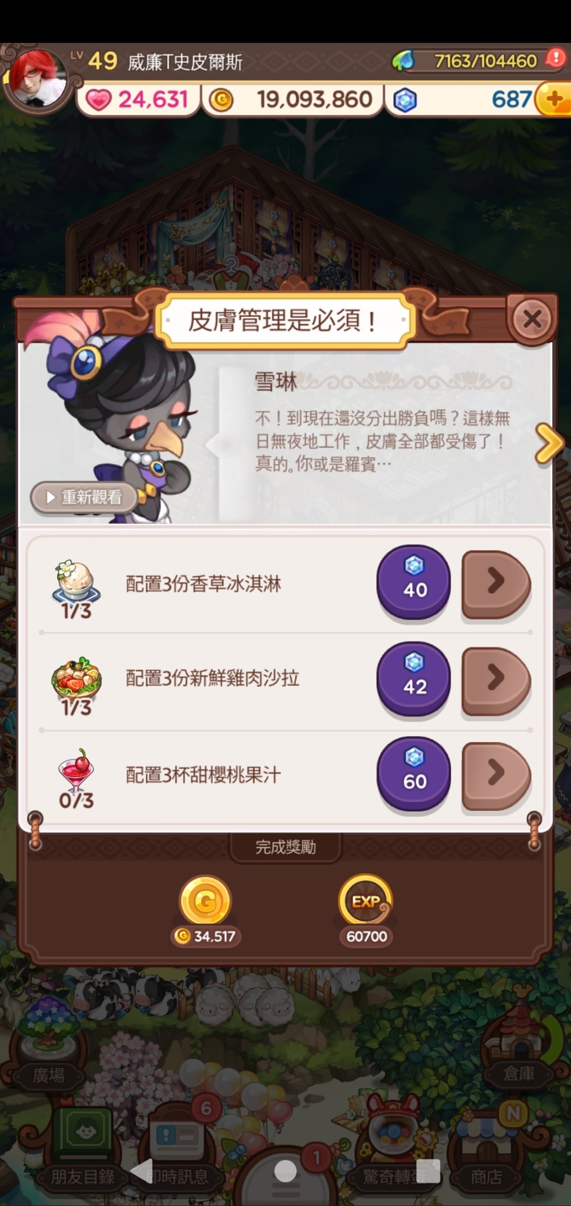Viewport: 571px width, 1206px height.
Task: Tap the red exclamation alert icon
Action: [x=555, y=58]
